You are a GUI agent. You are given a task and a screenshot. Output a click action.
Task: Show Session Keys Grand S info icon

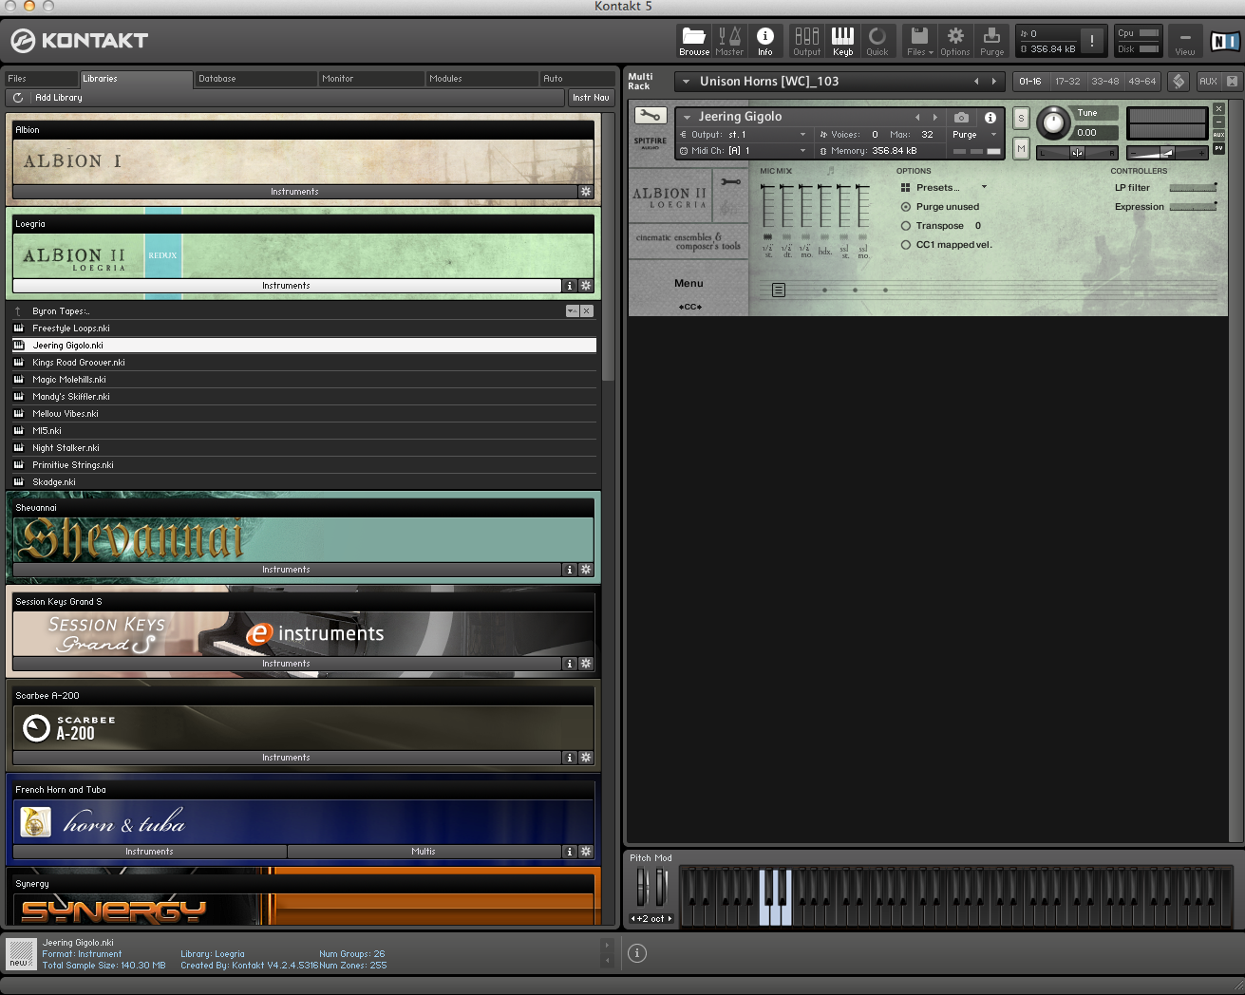[x=570, y=664]
